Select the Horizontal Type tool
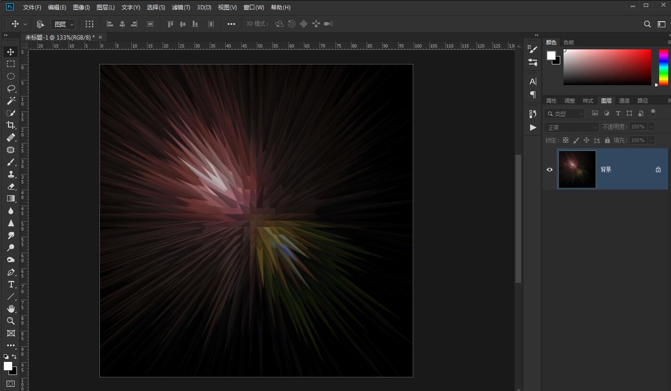 (11, 284)
